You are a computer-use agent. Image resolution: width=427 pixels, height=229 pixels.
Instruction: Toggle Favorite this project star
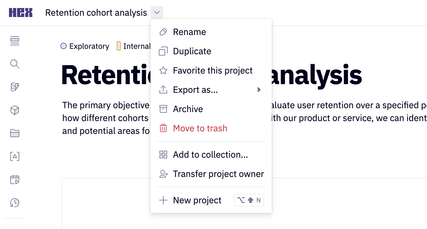tap(213, 70)
